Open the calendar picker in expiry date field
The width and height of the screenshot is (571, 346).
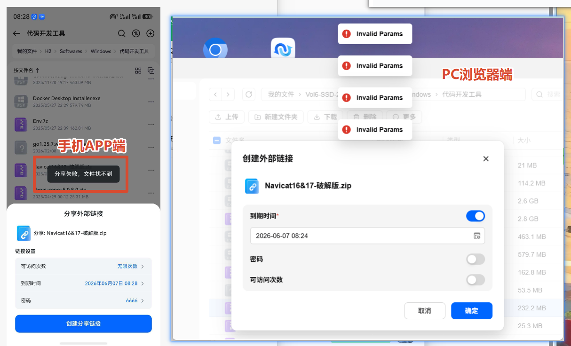tap(477, 236)
